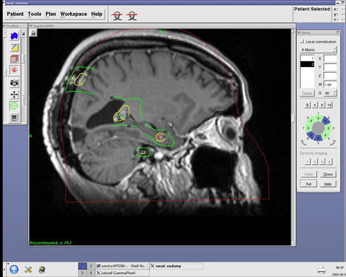This screenshot has width=346, height=277.
Task: Toggle collimator sector 7
Action: tap(309, 128)
